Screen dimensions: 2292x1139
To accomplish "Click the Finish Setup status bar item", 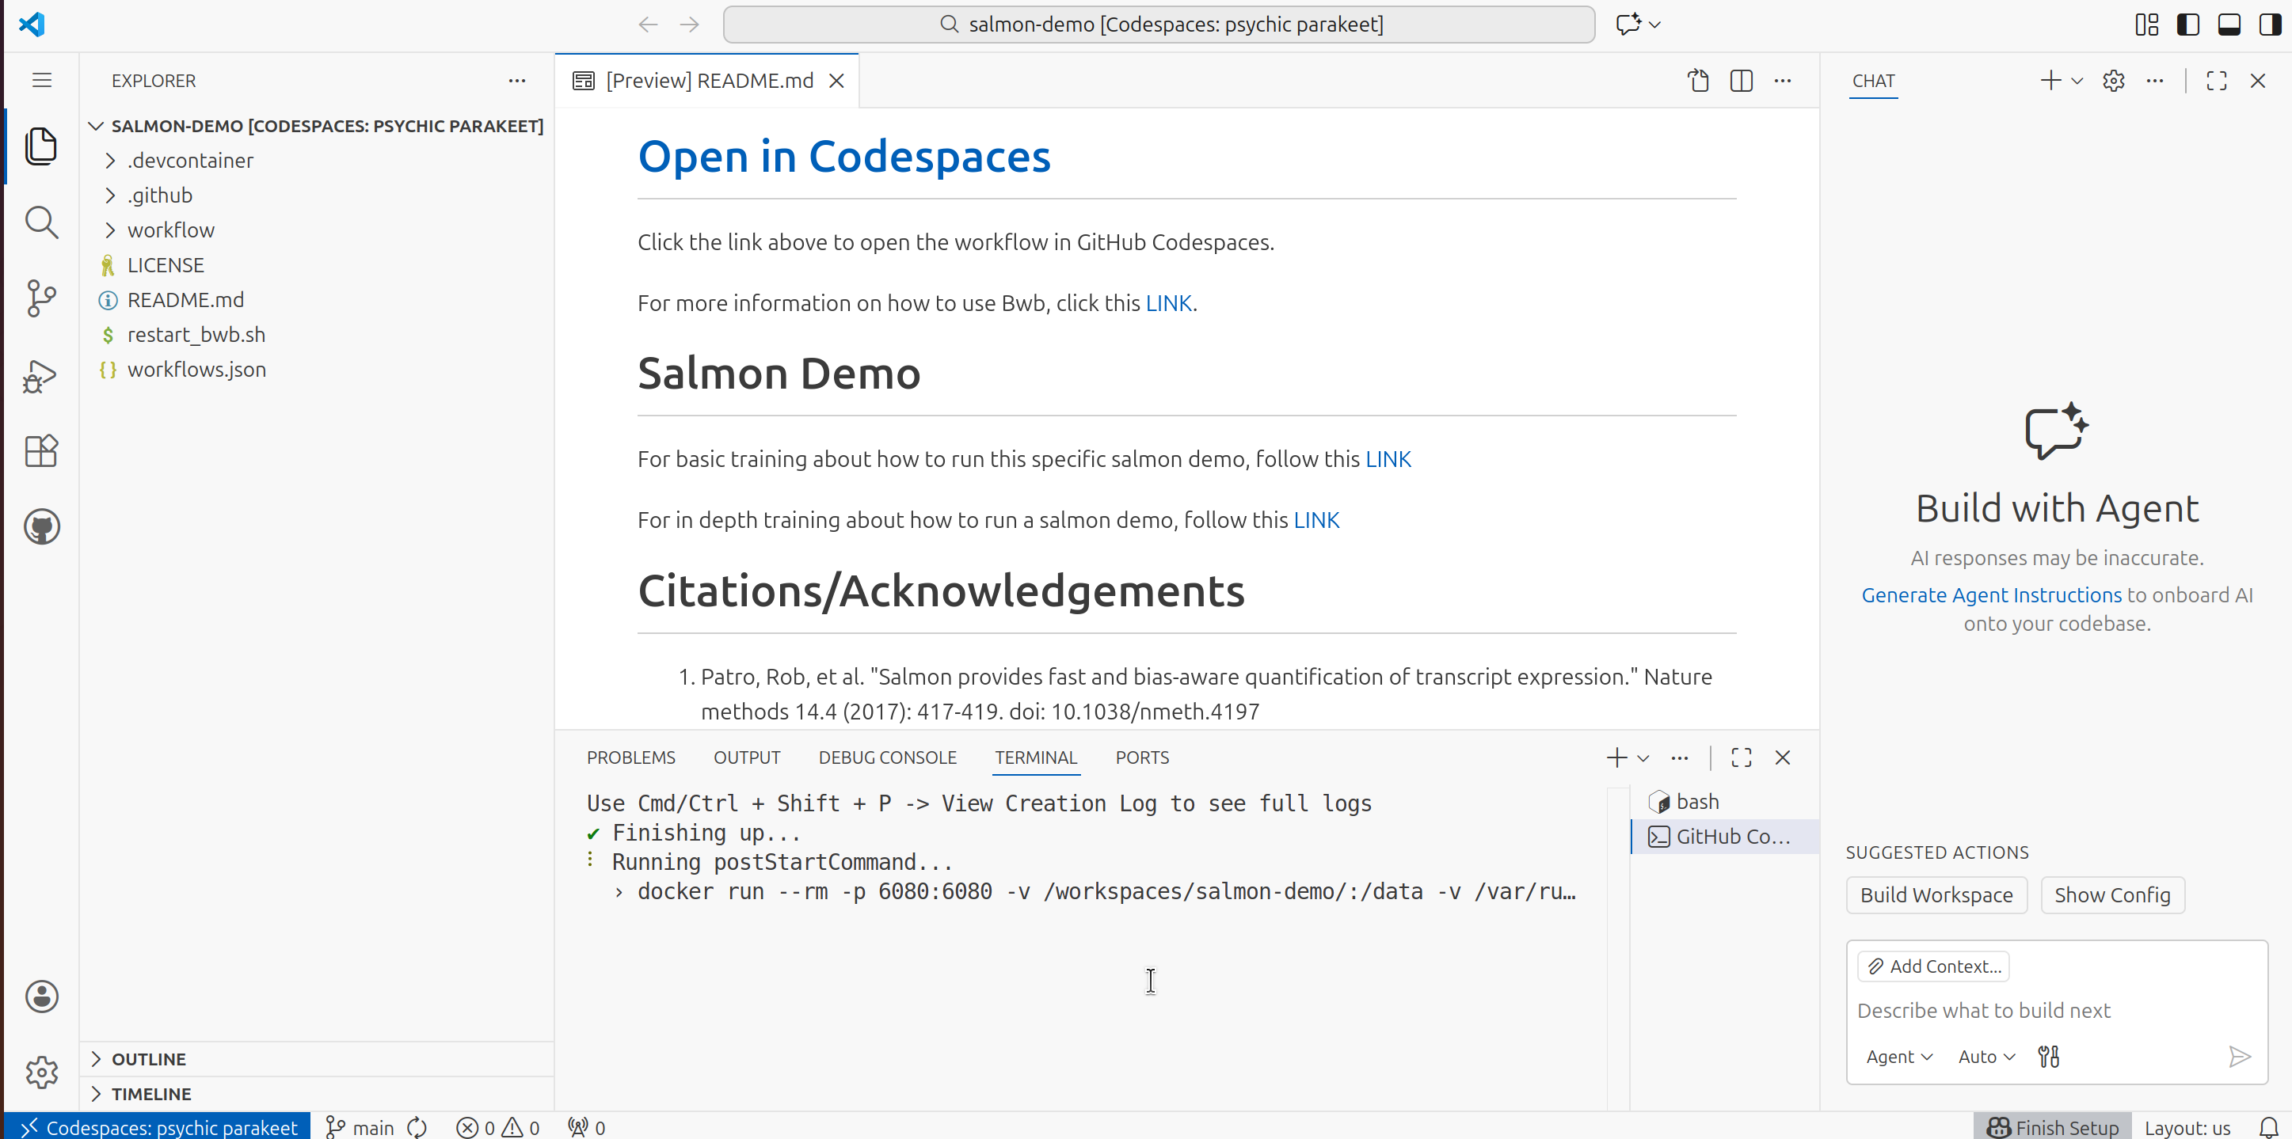I will coord(2051,1126).
